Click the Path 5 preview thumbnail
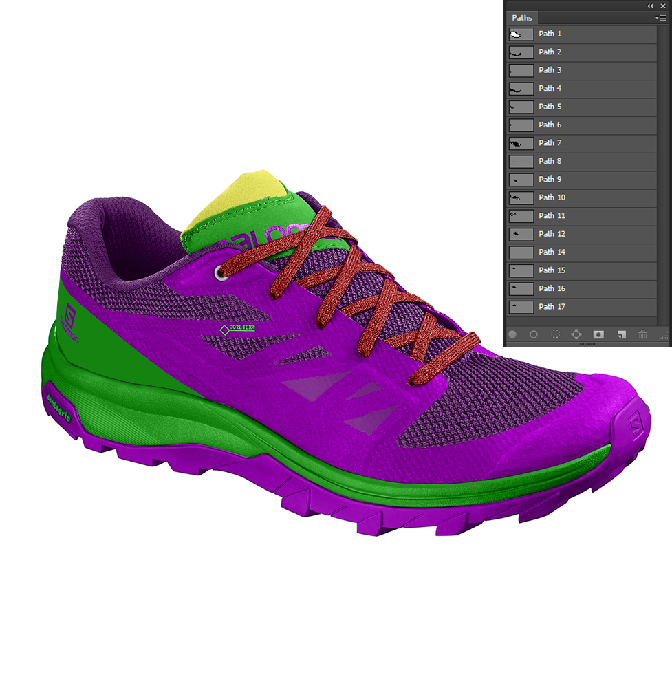Image resolution: width=672 pixels, height=688 pixels. click(x=521, y=106)
